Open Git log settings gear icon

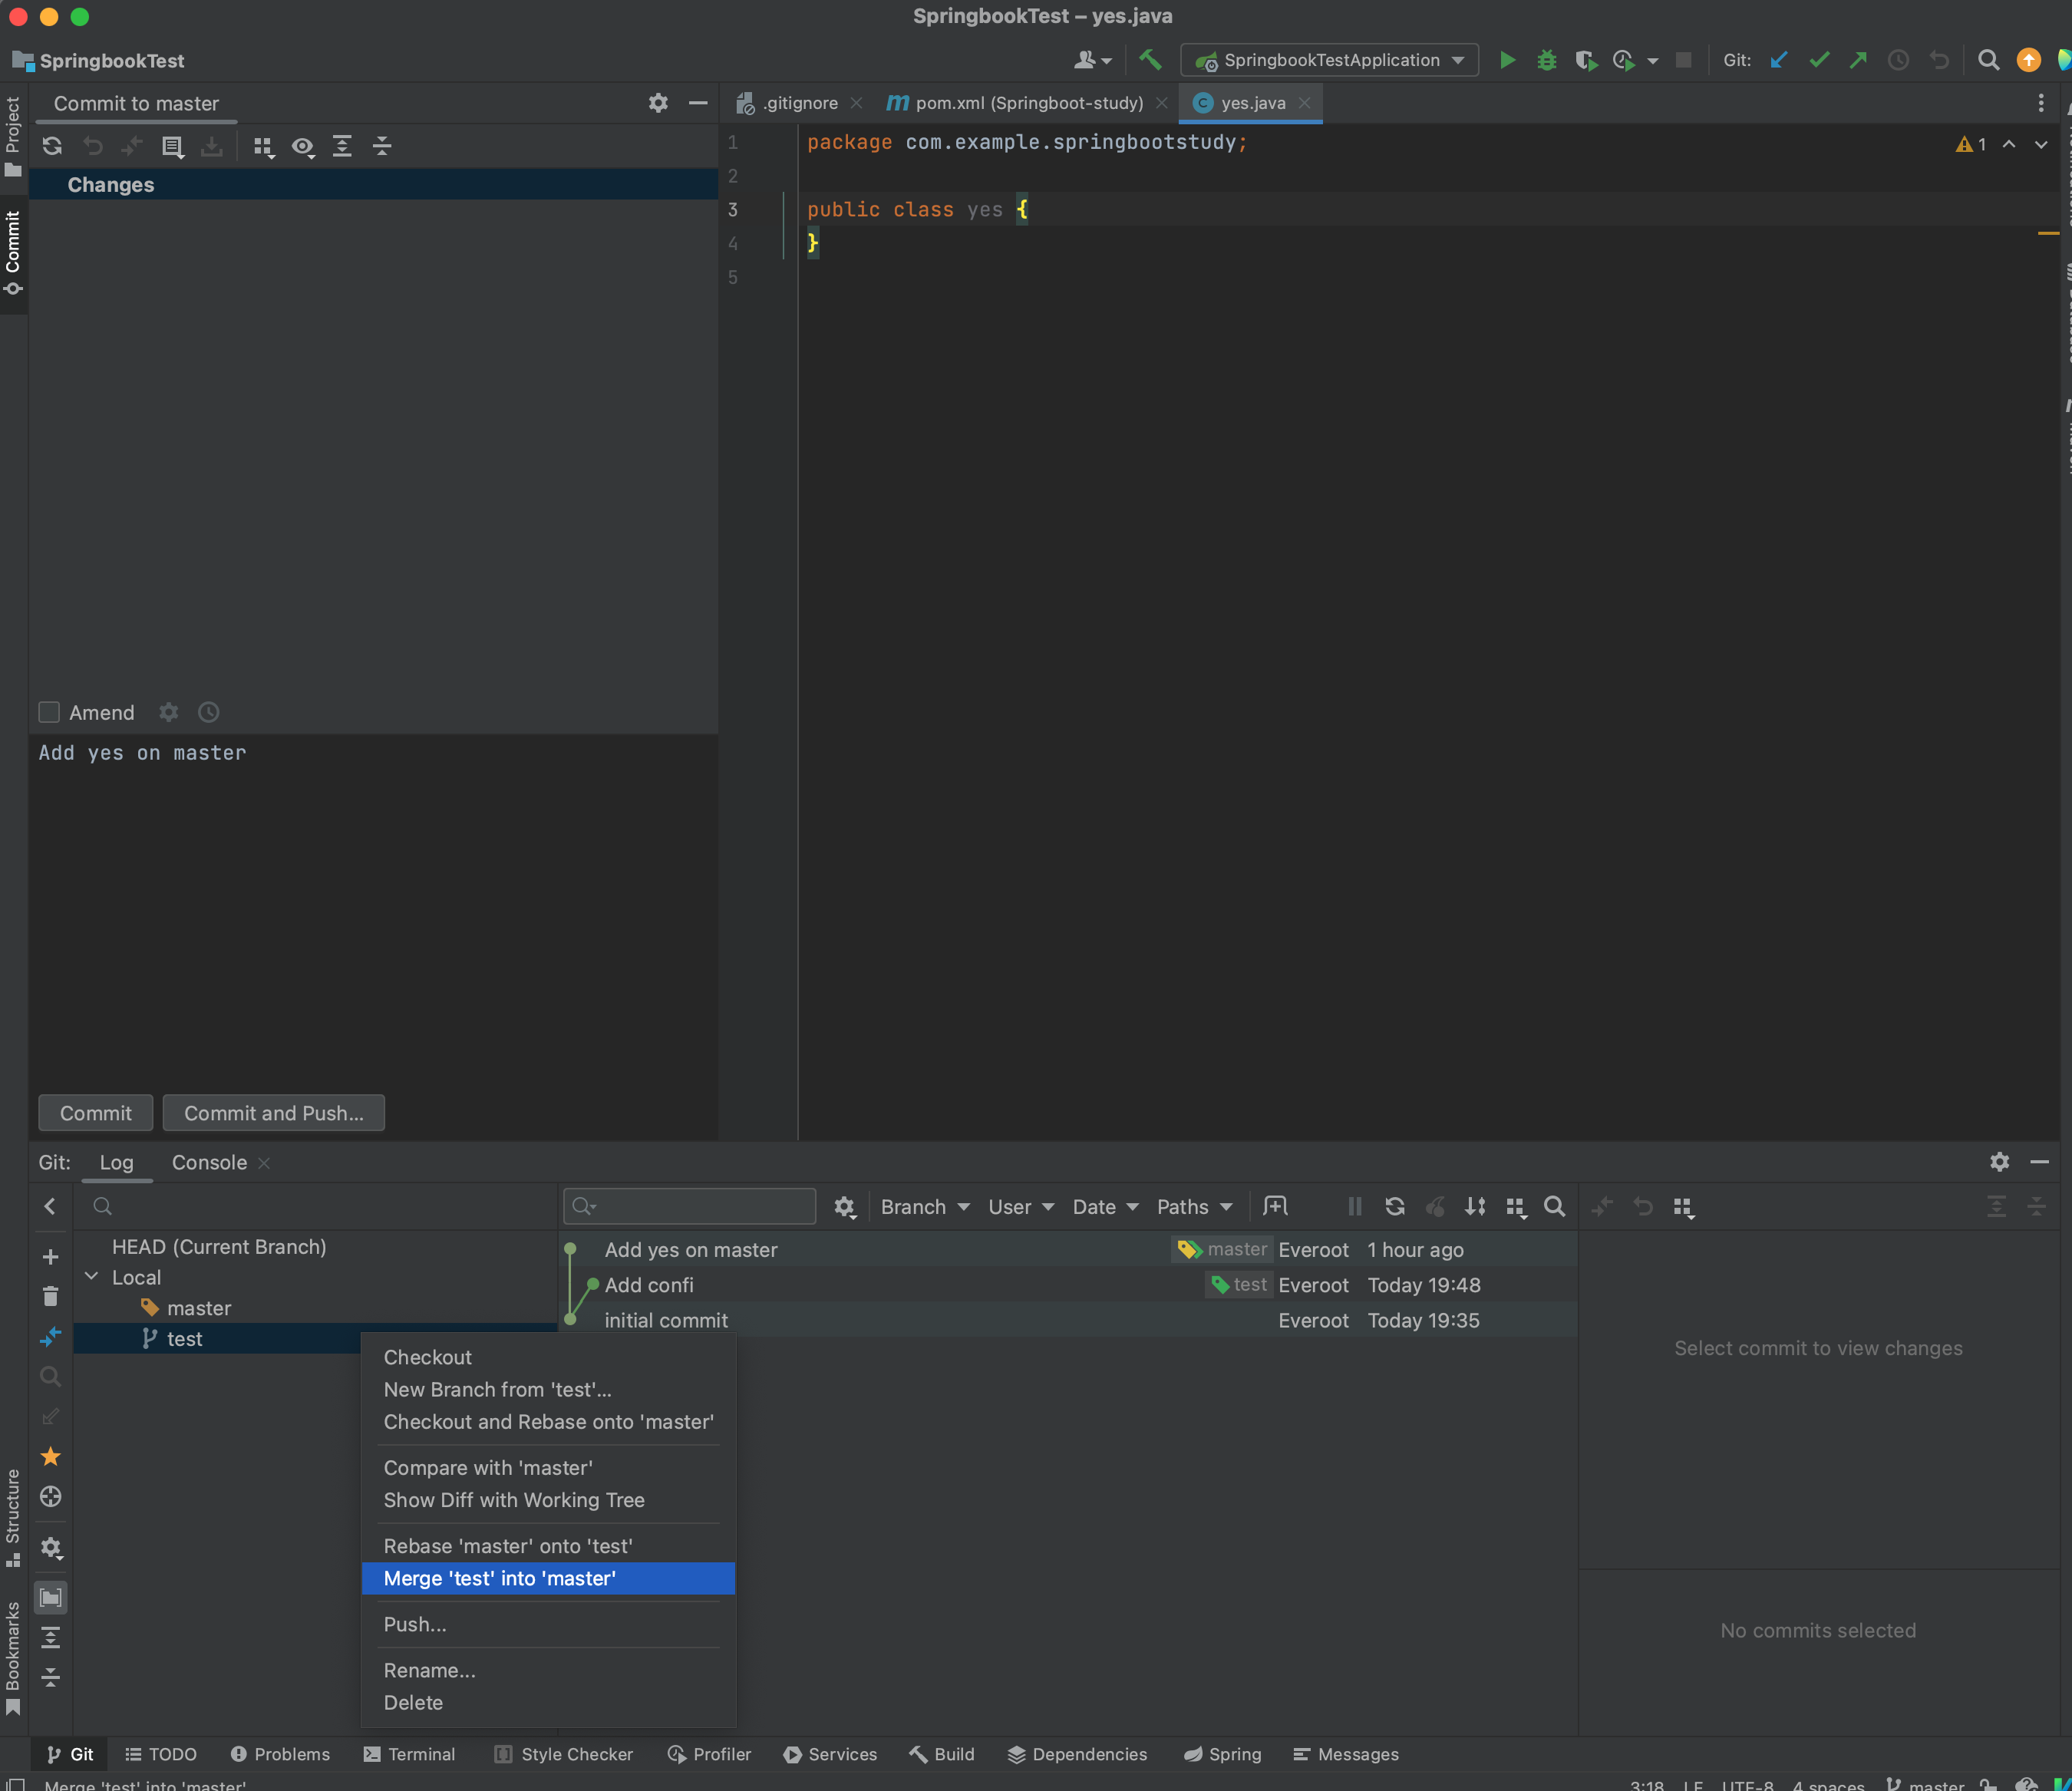[x=845, y=1207]
